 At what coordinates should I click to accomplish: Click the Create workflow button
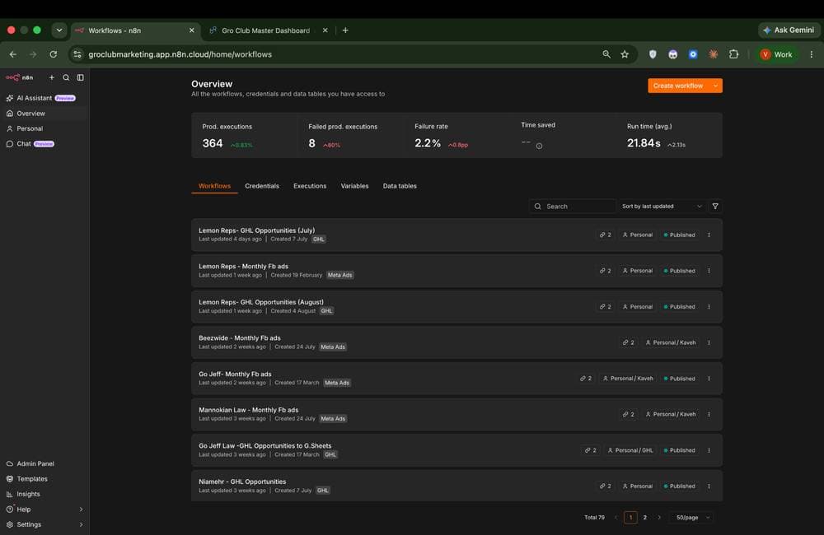pos(678,86)
